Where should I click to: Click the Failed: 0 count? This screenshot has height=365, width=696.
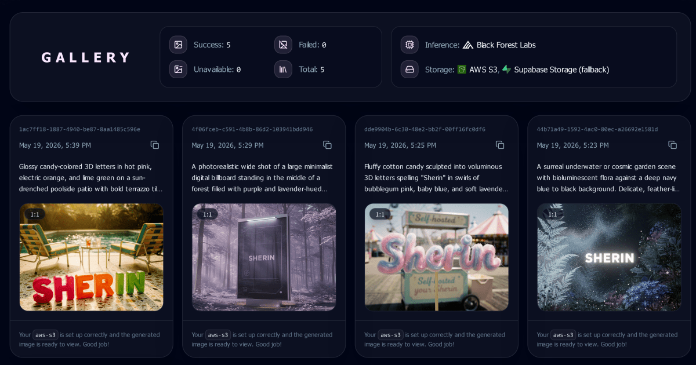pos(313,45)
